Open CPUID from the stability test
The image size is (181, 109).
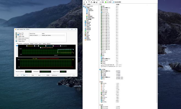point(48,75)
